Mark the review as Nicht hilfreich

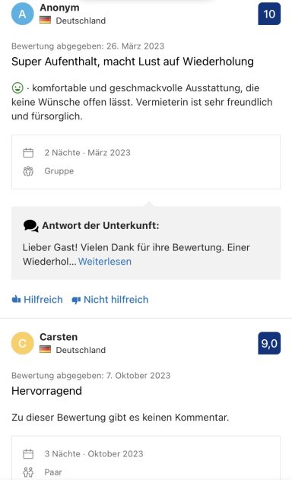110,300
